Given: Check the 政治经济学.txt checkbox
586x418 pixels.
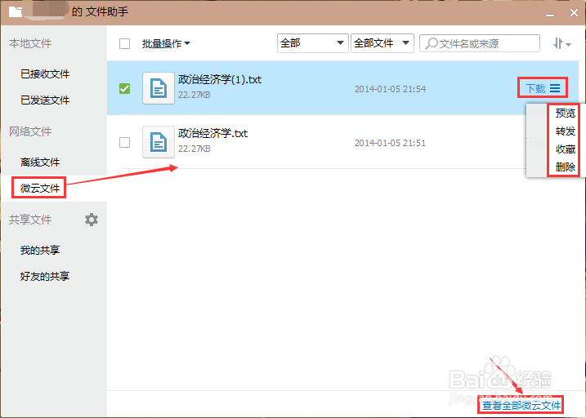Looking at the screenshot, I should tap(124, 142).
